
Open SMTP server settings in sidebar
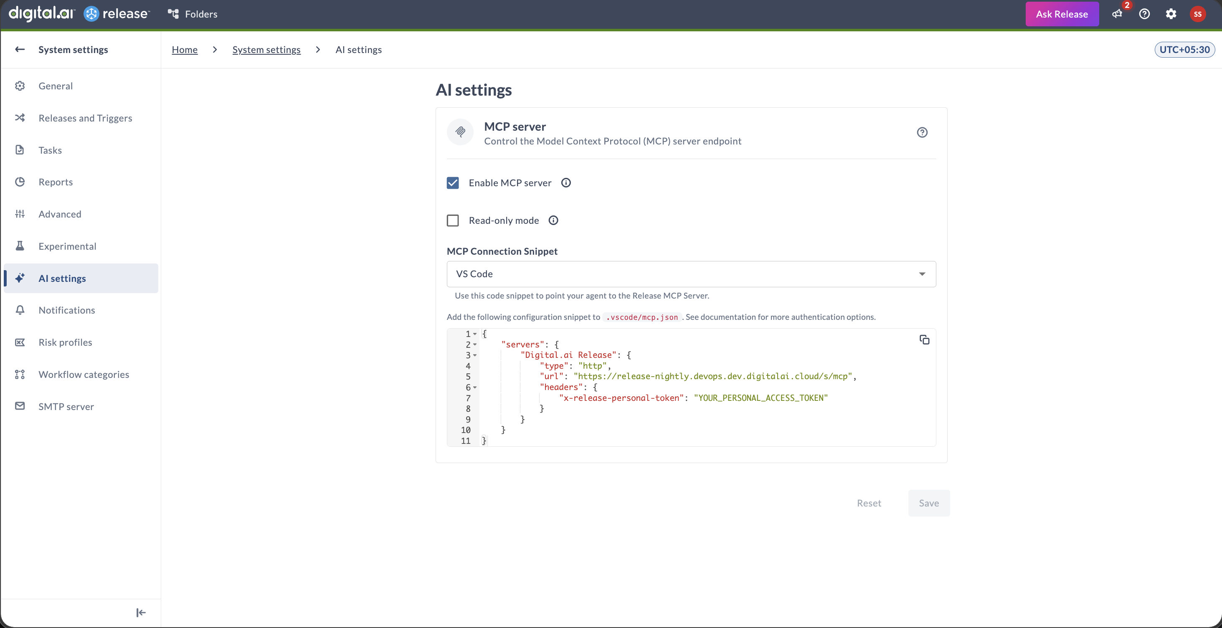click(81, 407)
